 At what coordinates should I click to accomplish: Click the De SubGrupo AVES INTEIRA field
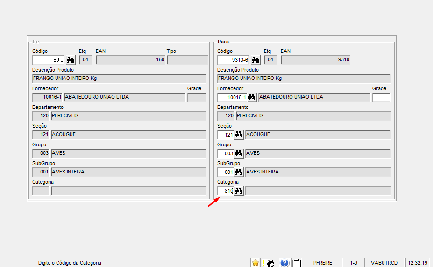tap(128, 172)
